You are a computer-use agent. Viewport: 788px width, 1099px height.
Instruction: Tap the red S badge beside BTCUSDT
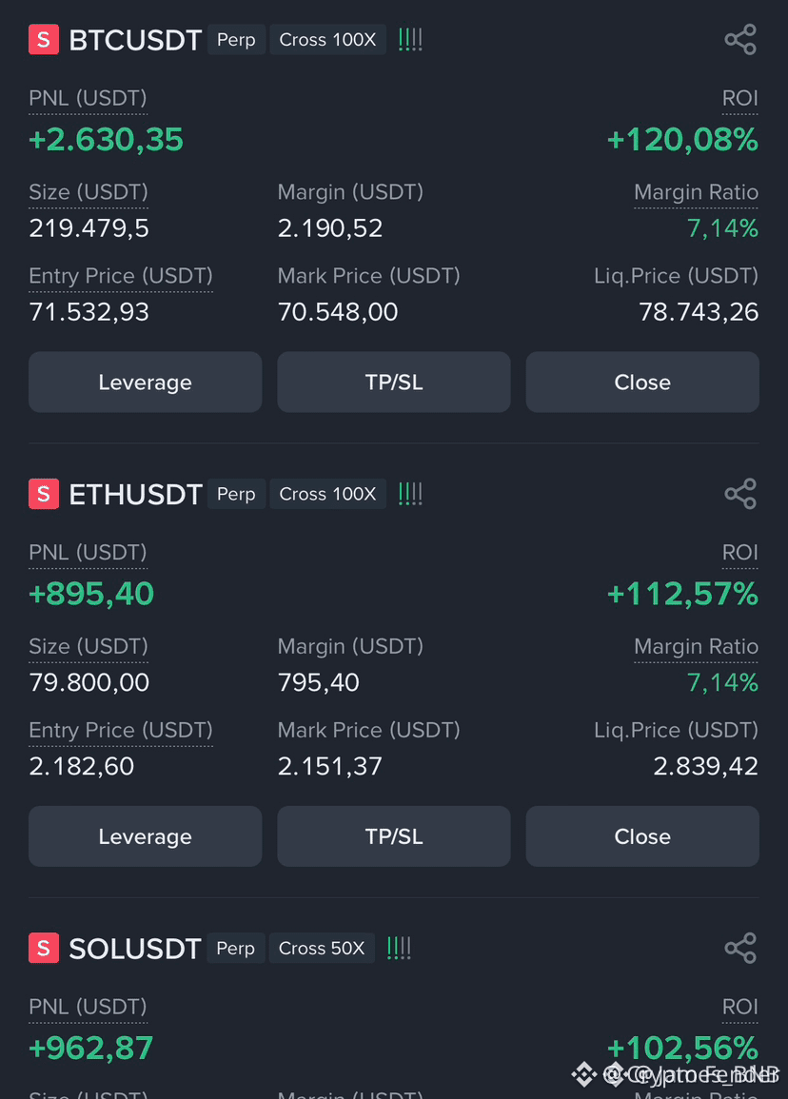pos(44,39)
